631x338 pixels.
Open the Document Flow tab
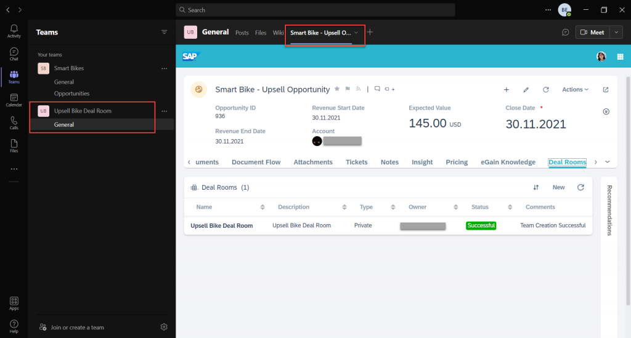tap(256, 162)
